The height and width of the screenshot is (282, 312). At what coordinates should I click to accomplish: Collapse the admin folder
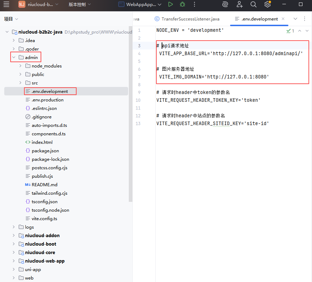[x=14, y=58]
